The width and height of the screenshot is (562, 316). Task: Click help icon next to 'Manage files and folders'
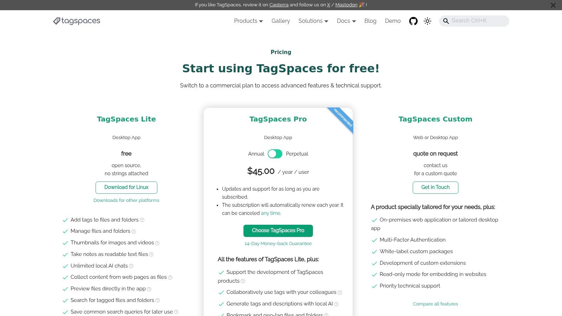pyautogui.click(x=133, y=231)
